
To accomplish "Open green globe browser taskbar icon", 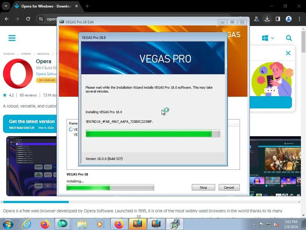I will [x=62, y=224].
